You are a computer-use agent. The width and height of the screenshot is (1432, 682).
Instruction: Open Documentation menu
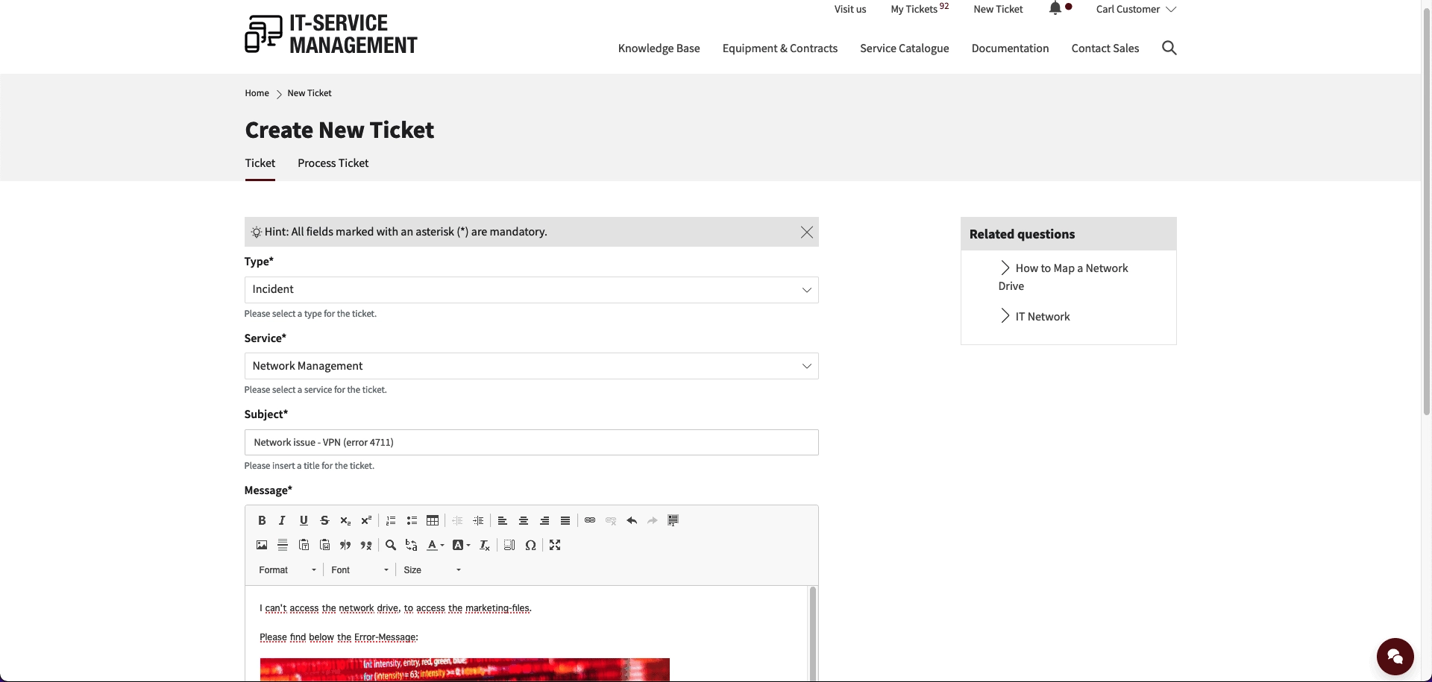[x=1010, y=48]
